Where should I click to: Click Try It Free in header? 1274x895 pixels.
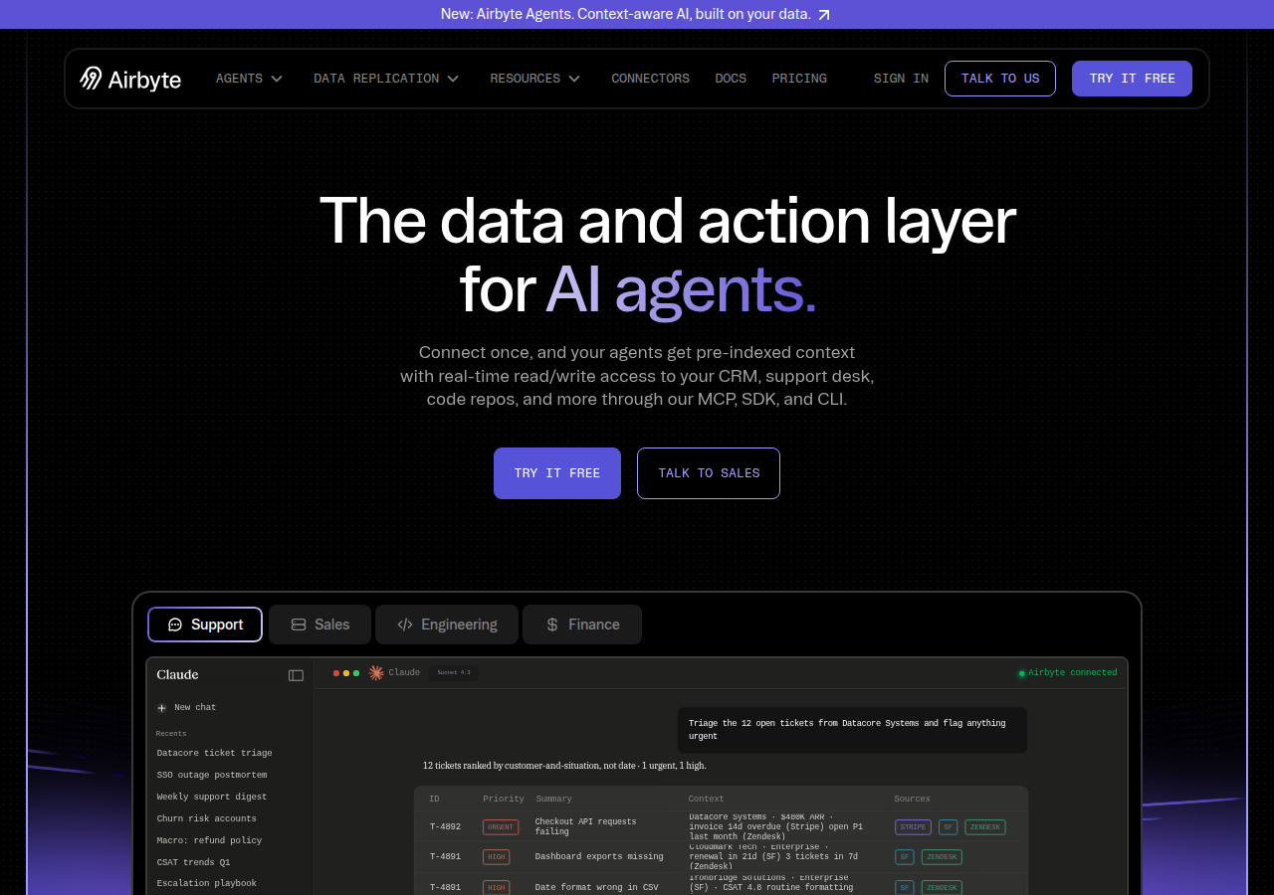[x=1132, y=79]
